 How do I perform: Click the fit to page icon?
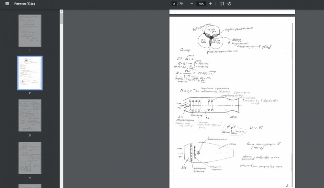pyautogui.click(x=222, y=4)
